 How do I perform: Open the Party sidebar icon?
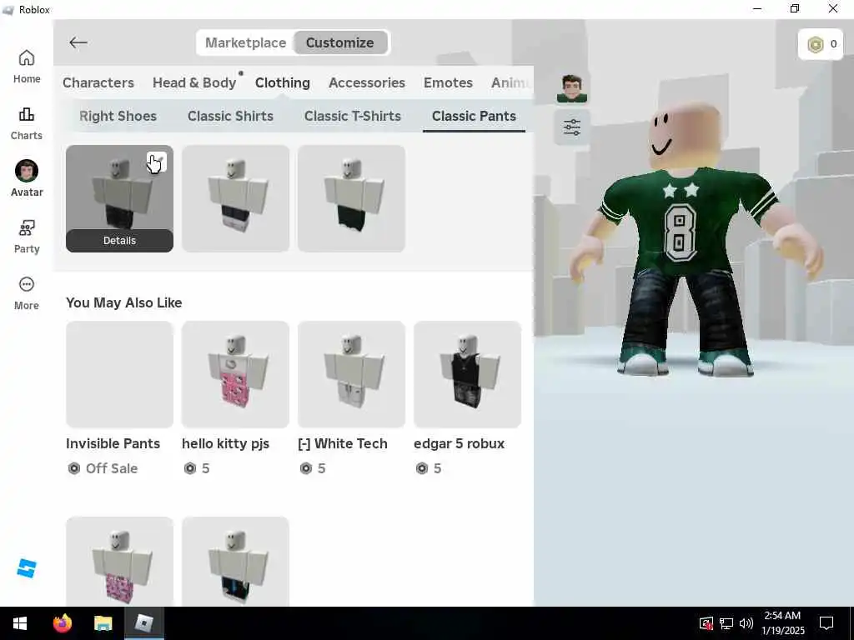[26, 237]
